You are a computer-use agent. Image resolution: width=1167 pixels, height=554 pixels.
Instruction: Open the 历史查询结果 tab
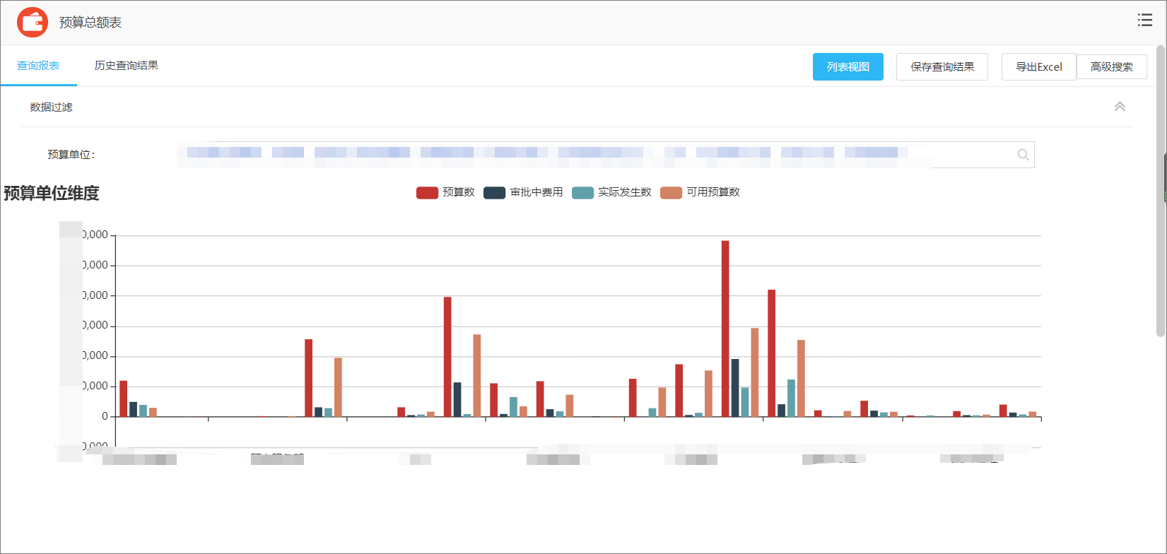pyautogui.click(x=127, y=66)
